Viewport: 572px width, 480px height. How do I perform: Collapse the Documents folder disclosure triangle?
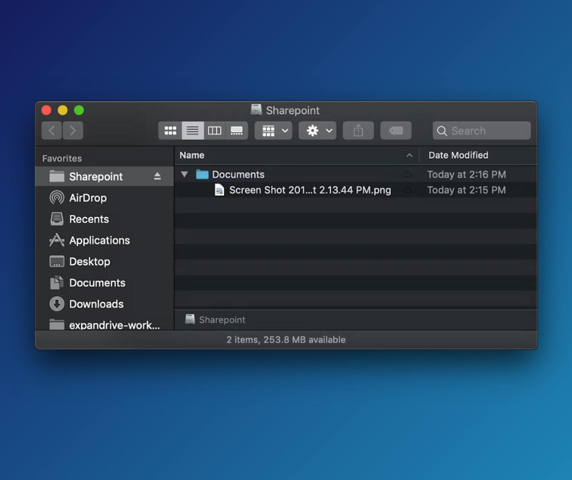(184, 174)
